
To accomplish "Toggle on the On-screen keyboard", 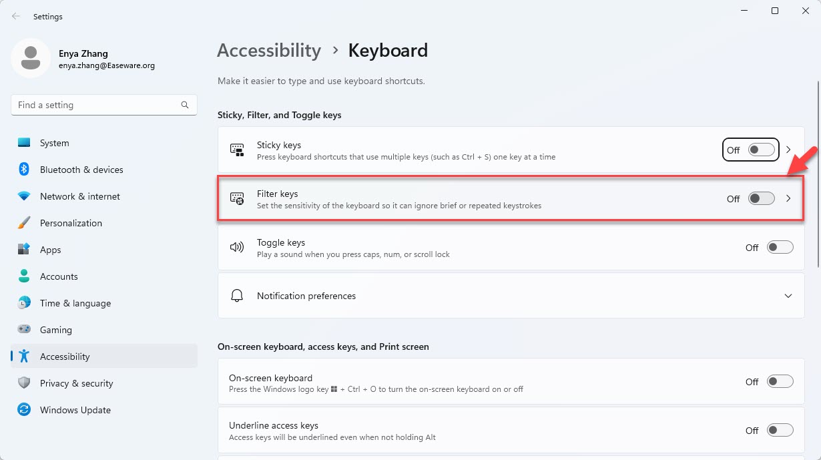I will click(x=779, y=381).
